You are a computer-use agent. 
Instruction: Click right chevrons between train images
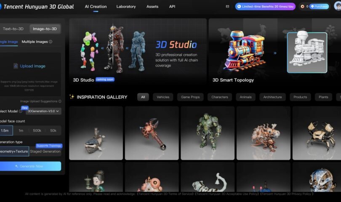point(275,53)
